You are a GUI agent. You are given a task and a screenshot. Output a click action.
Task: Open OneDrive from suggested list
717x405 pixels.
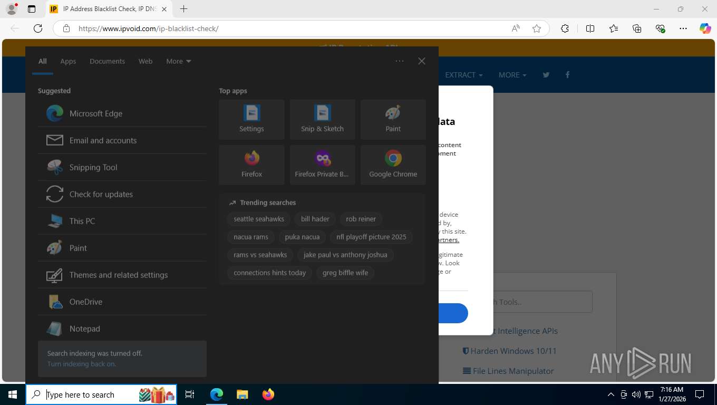122,302
